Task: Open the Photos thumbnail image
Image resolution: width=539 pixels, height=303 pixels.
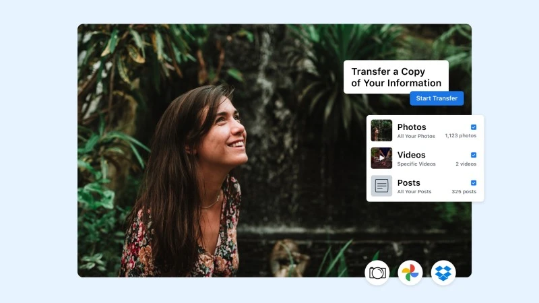Action: 381,130
